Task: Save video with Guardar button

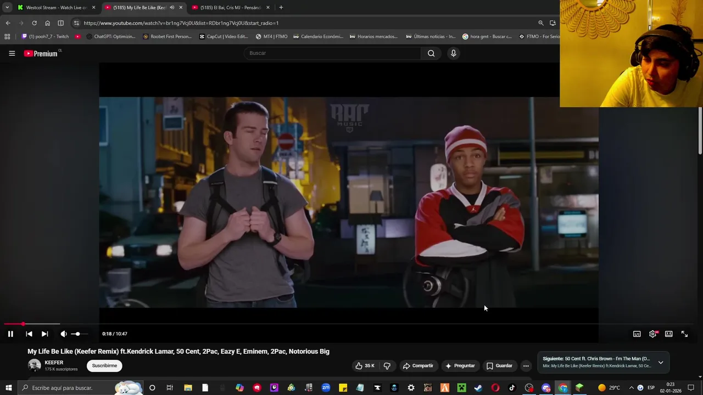Action: pos(499,365)
